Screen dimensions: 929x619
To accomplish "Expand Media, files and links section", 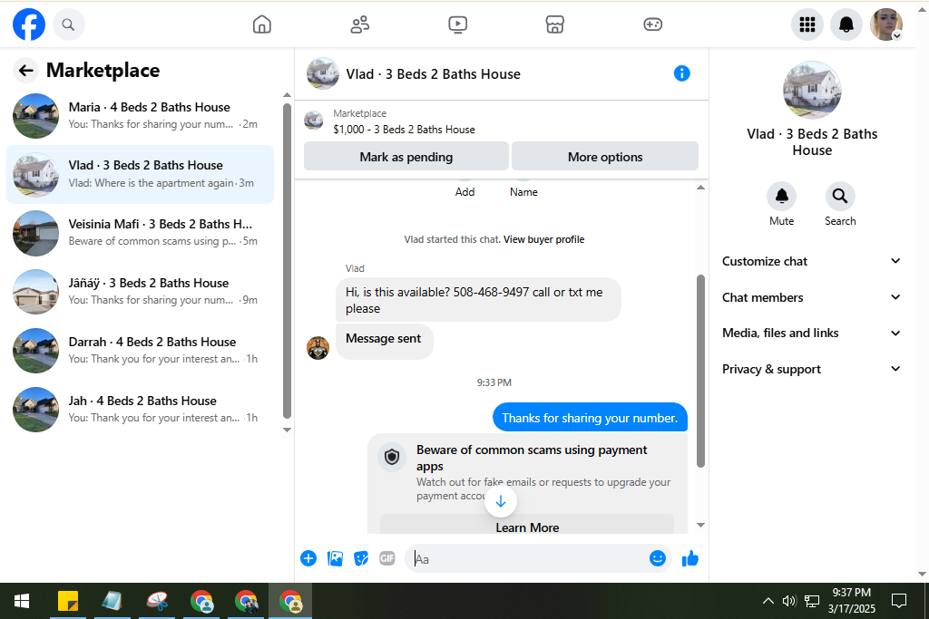I will coord(811,334).
